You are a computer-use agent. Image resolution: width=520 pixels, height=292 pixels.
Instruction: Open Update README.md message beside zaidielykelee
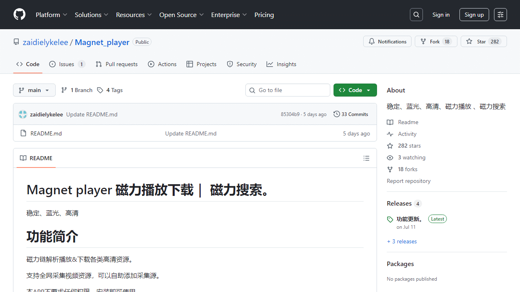pyautogui.click(x=92, y=114)
